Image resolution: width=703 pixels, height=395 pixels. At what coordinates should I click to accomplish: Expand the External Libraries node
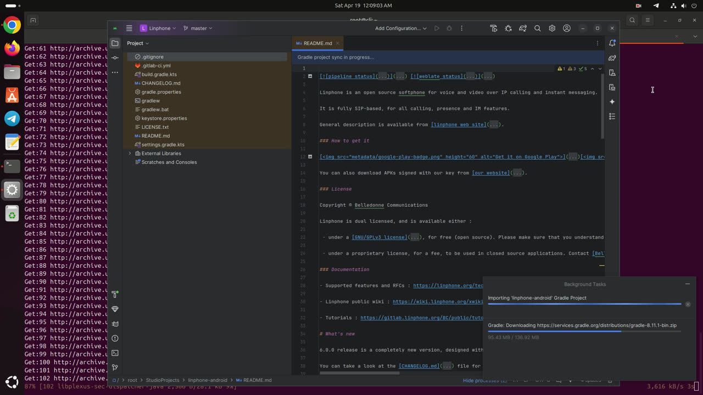[130, 154]
